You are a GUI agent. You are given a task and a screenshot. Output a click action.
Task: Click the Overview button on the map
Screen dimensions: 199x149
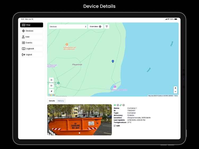[x=96, y=27]
